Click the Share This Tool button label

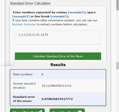coord(25,111)
